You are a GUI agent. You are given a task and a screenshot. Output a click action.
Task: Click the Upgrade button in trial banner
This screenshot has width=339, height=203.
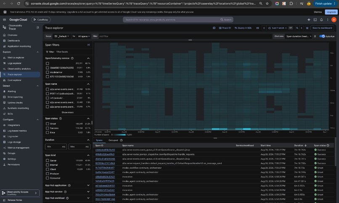pyautogui.click(x=331, y=12)
